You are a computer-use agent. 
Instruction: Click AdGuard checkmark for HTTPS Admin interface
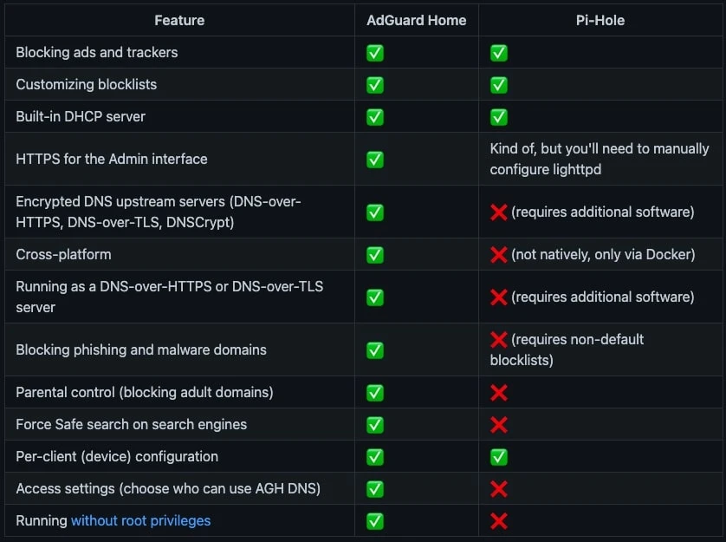(375, 160)
